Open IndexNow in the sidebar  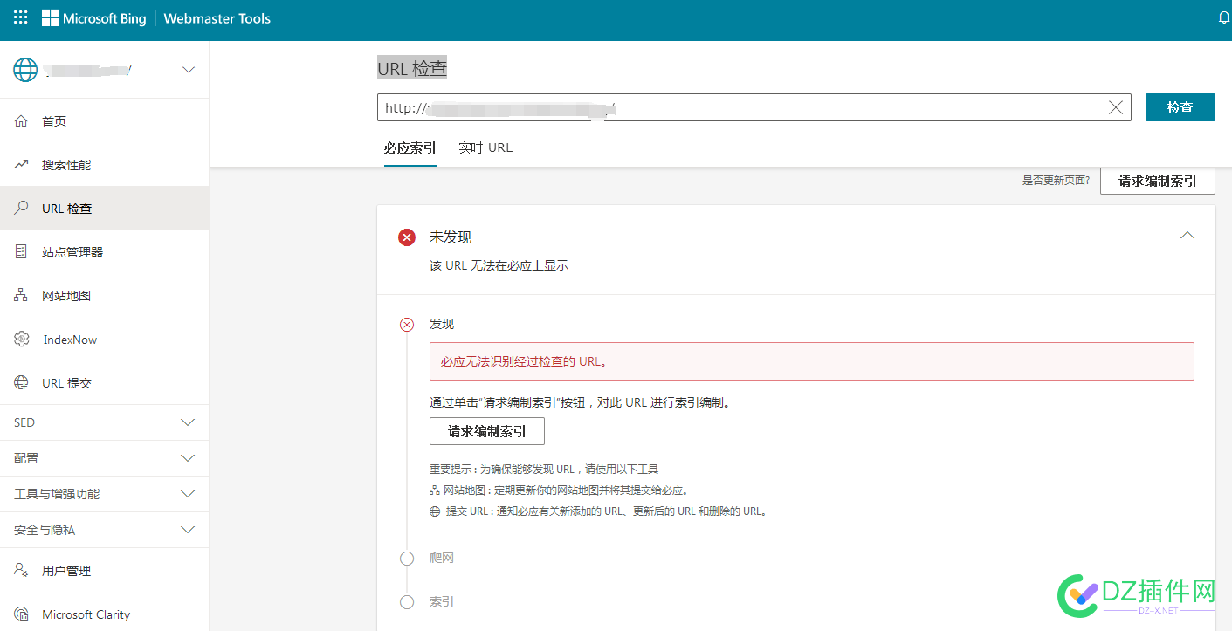pos(105,339)
